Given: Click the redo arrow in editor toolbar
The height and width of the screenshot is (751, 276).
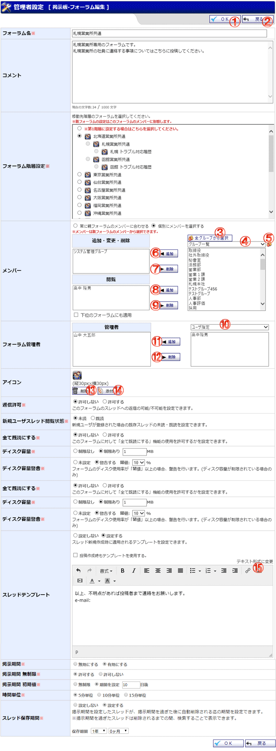Looking at the screenshot, I should click(89, 571).
